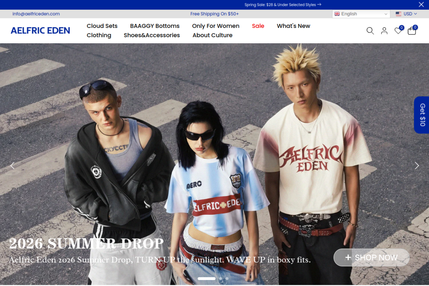Open the Cloud Sets menu
Screen dimensions: 429x286
pyautogui.click(x=102, y=26)
